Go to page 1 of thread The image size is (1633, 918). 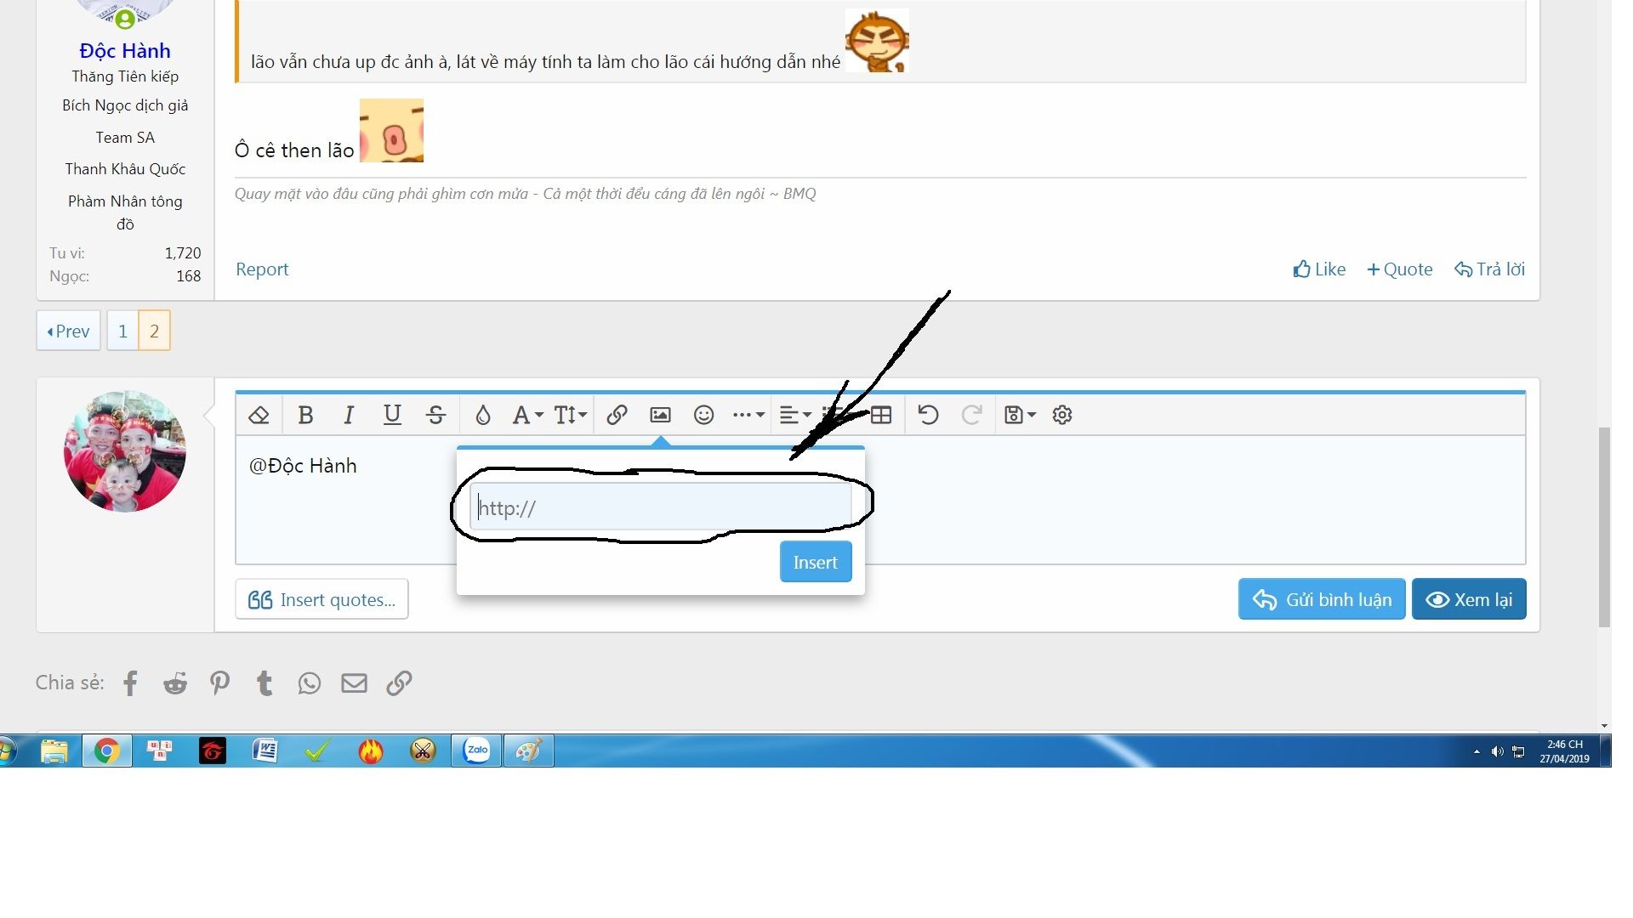tap(122, 331)
